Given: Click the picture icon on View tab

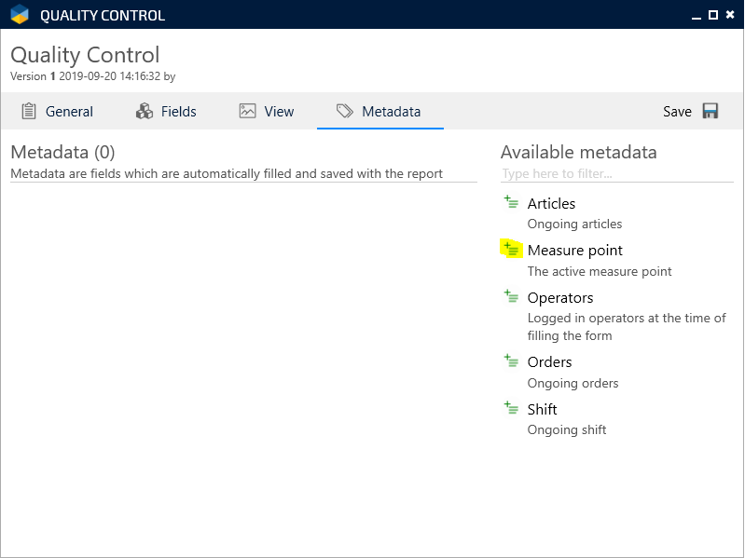Looking at the screenshot, I should coord(247,111).
